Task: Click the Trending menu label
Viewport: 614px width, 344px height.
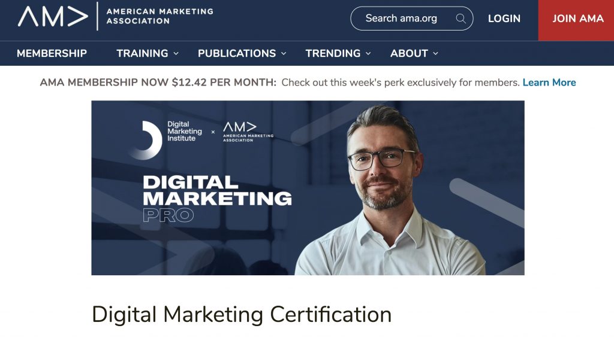Action: click(x=333, y=53)
